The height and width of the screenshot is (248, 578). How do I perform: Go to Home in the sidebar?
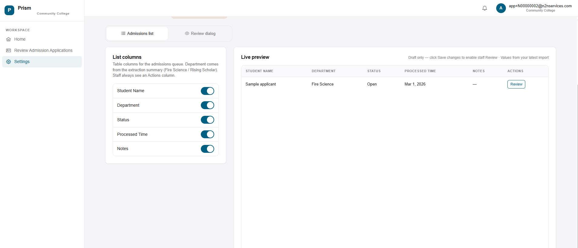[x=42, y=39]
